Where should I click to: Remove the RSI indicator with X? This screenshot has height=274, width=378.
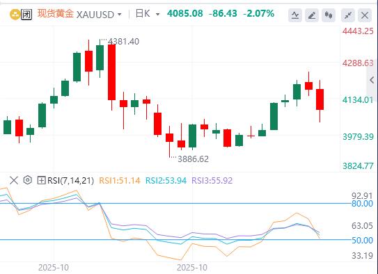14,180
